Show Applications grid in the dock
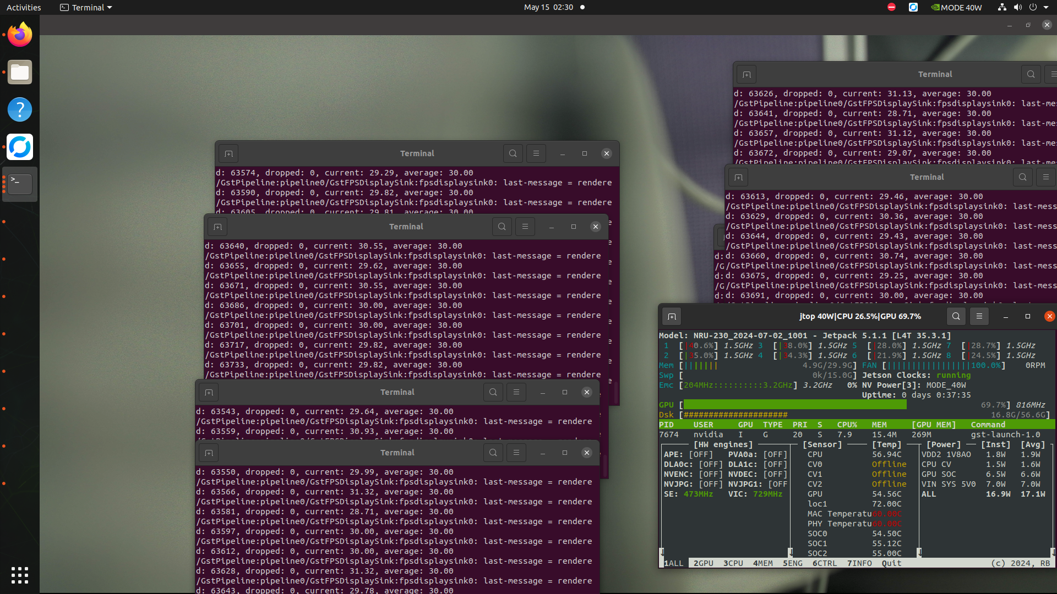 point(20,575)
